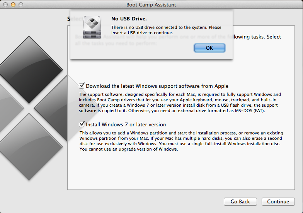Go Back to the previous step
Image resolution: width=303 pixels, height=213 pixels.
click(x=240, y=201)
